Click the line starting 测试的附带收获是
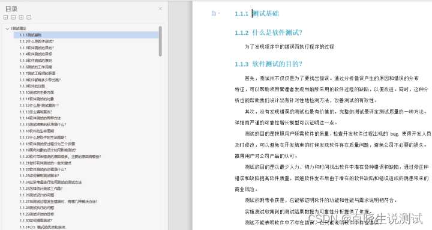Screen dimensions: 432x230 pos(321,201)
